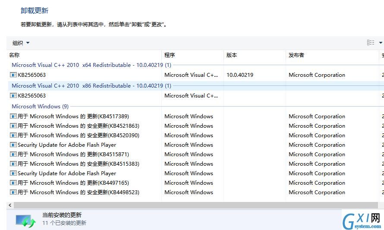Click Microsoft Visual C+... program cell for x86
Screen dimensions: 384x230
[191, 96]
